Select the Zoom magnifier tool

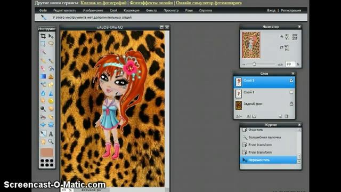(51, 142)
